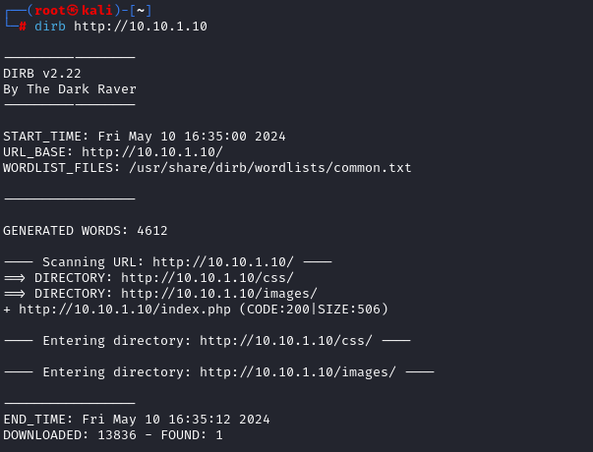
Task: Click the "Entering directory" css URL
Action: [286, 341]
